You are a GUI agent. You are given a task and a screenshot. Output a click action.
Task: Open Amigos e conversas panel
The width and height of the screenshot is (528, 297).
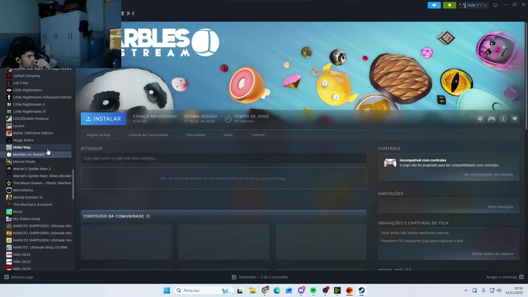click(x=505, y=277)
